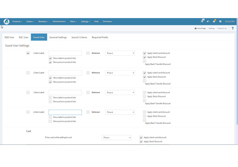Open the cart price dropdown showing Price 1
Screen dimensions: 238x167
click(x=116, y=138)
